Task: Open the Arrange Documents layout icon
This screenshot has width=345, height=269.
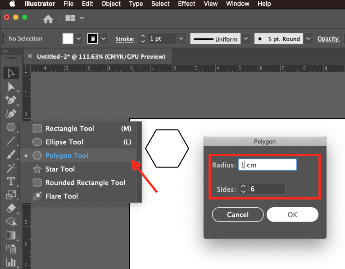Action: click(70, 18)
